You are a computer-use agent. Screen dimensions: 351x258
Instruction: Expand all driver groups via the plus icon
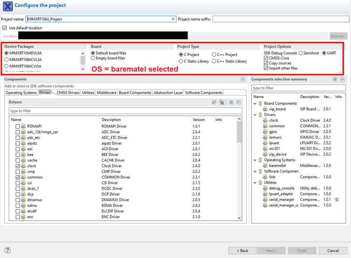pyautogui.click(x=232, y=102)
